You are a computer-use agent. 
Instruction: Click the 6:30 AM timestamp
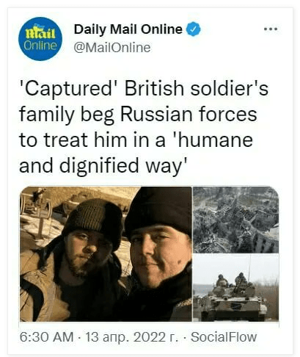coord(46,336)
